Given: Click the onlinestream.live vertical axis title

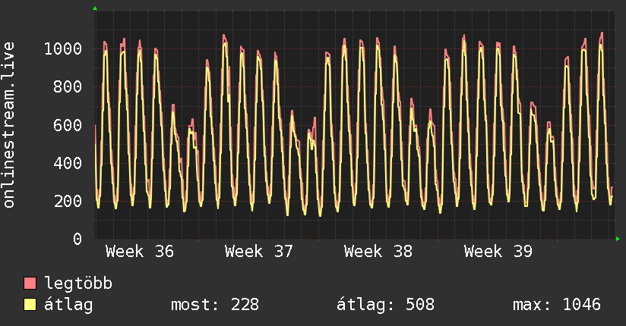Looking at the screenshot, I should (x=8, y=125).
